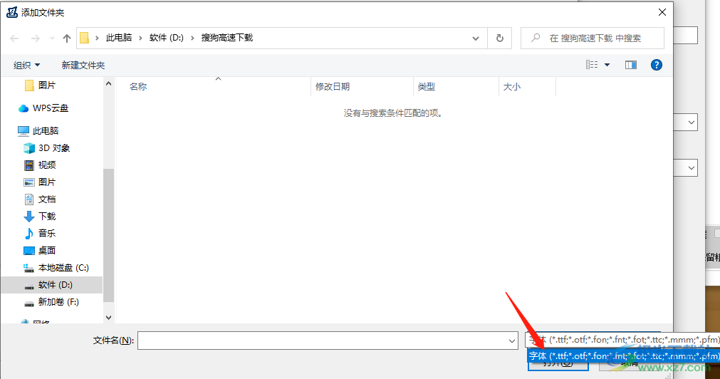Open 下载 folder in the sidebar
Viewport: 720px width, 379px height.
coord(47,216)
